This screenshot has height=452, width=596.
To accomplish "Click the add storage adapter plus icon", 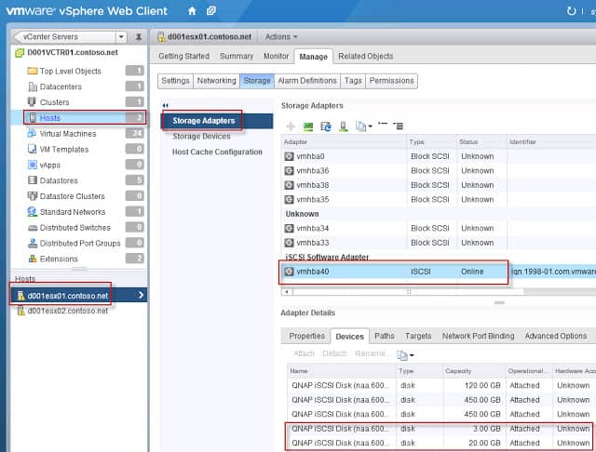I will tap(291, 126).
